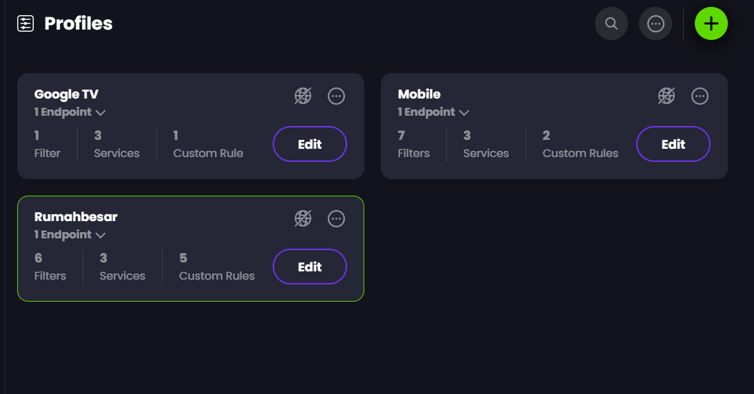Open Rumahbesar profile ellipsis menu

(x=336, y=218)
